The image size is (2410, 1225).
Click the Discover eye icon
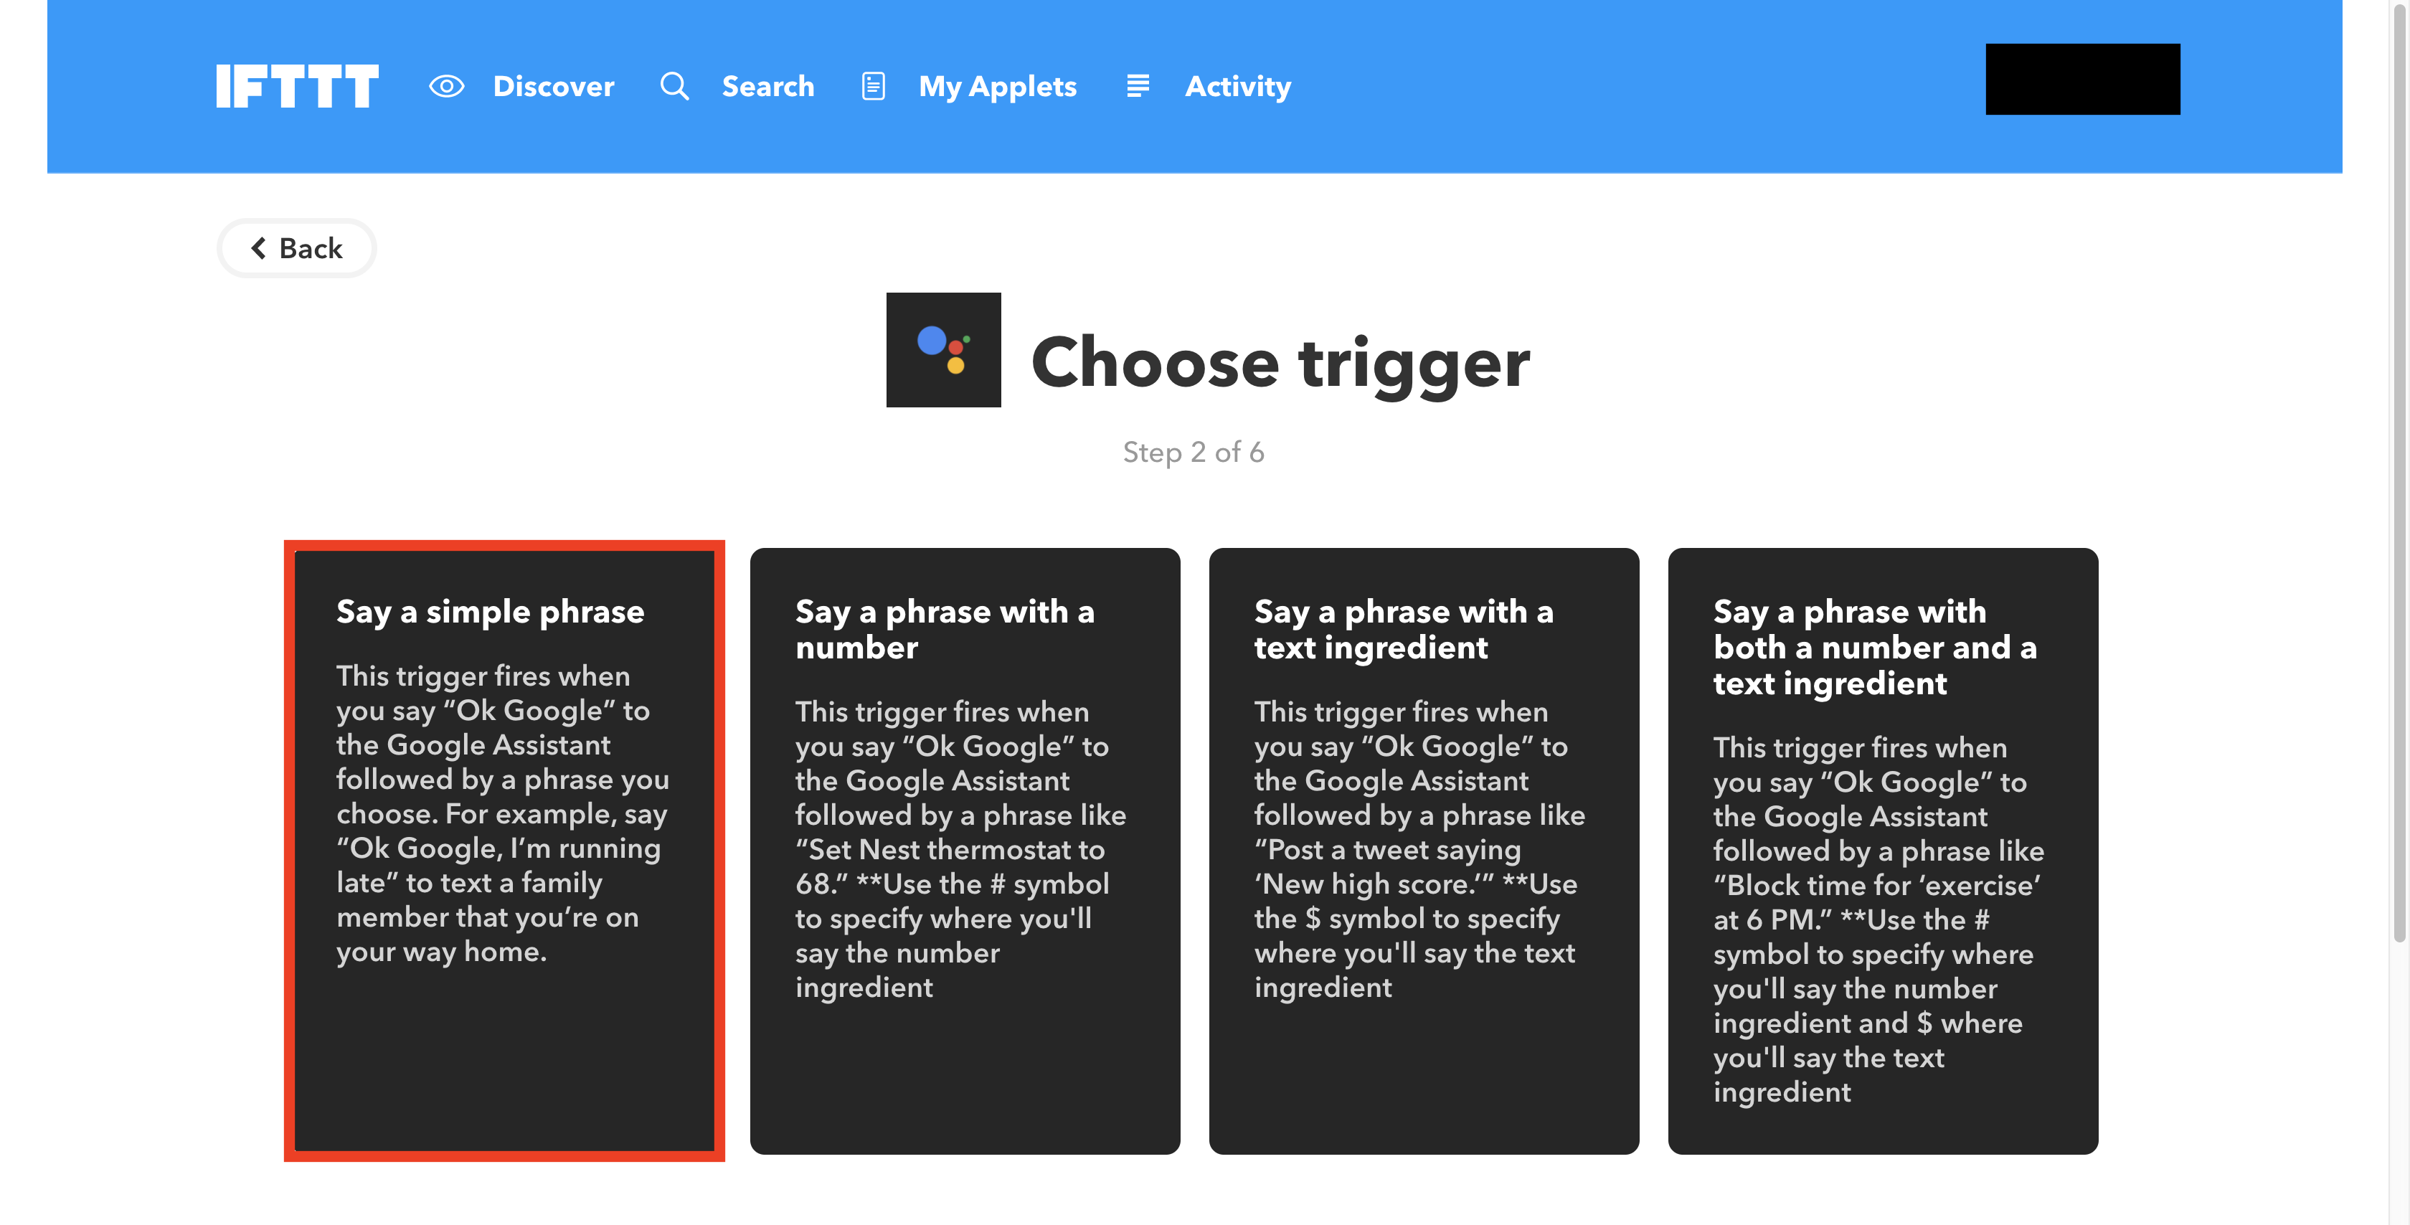[x=446, y=86]
